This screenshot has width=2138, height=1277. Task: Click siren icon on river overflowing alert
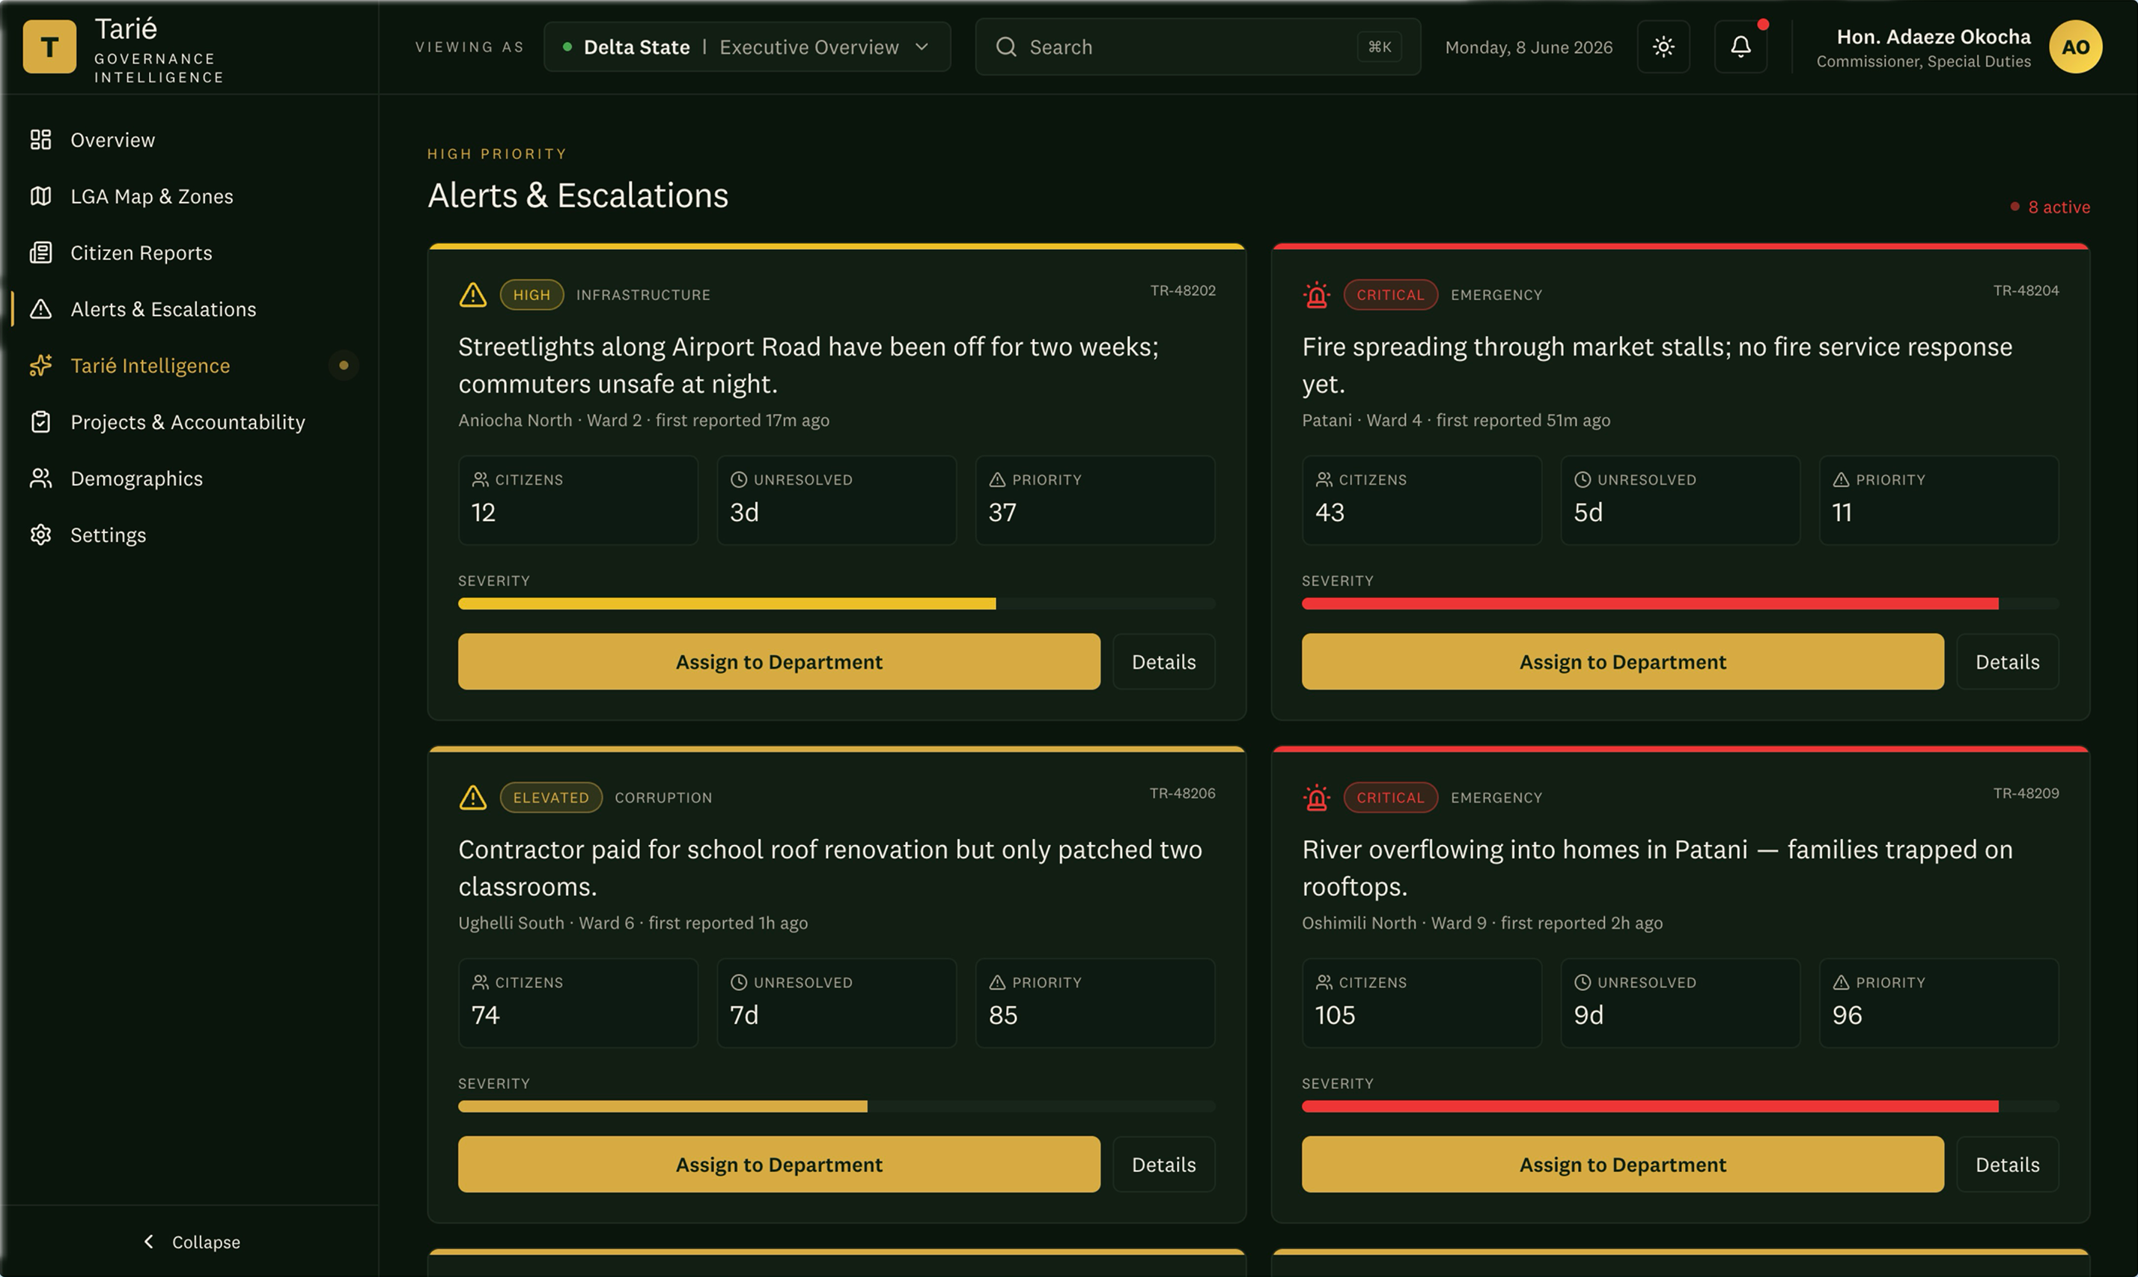(x=1316, y=797)
